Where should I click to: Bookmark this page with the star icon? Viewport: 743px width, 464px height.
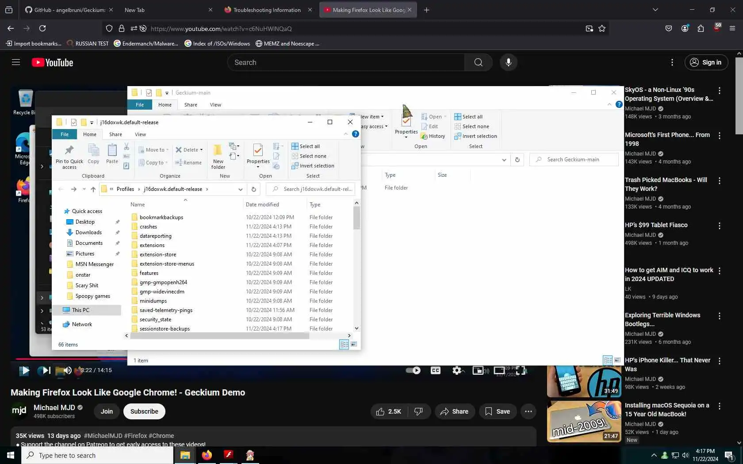602,29
